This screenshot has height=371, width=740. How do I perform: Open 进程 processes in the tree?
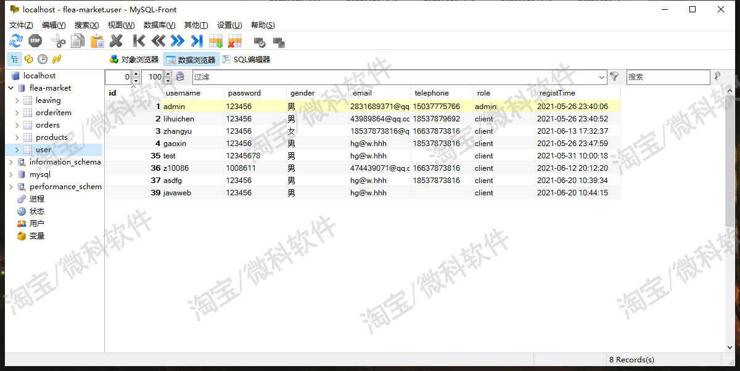(37, 199)
